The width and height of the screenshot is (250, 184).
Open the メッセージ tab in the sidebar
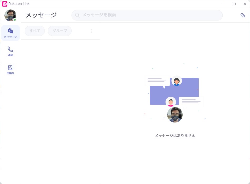pos(11,33)
